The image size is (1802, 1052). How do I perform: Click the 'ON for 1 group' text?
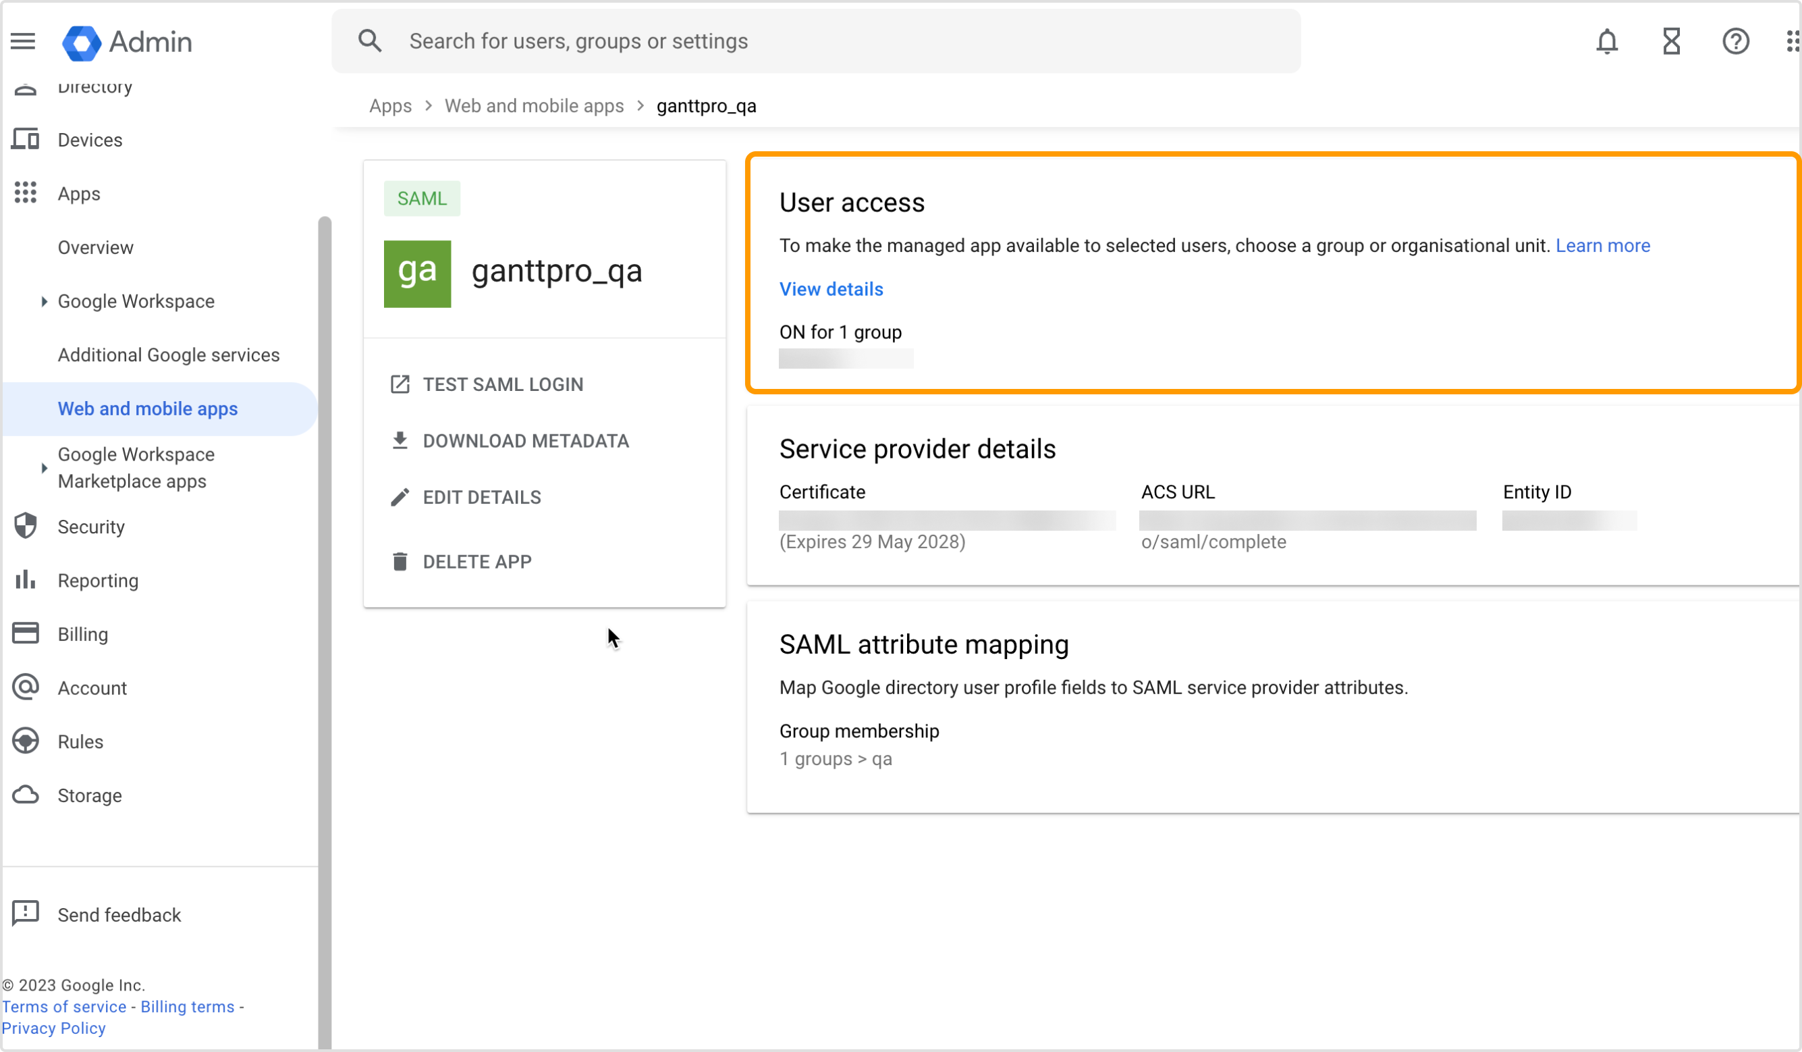840,332
